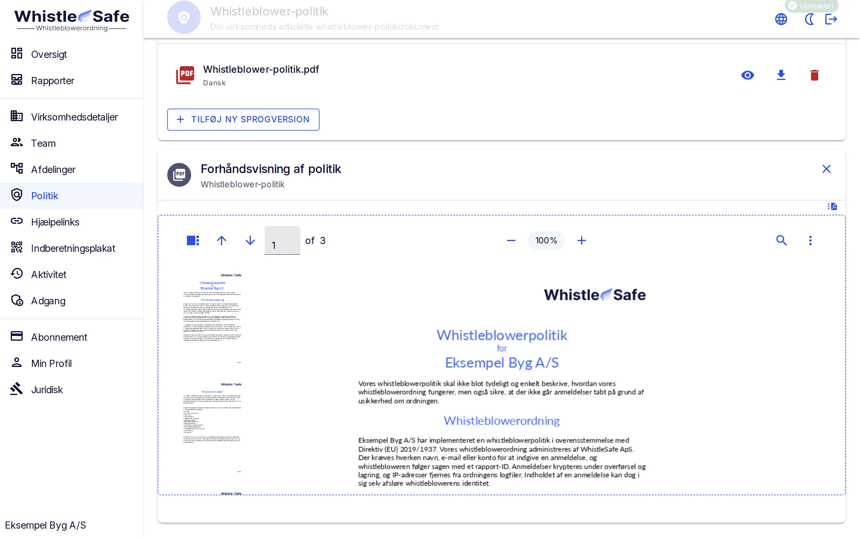Click the Abonnement card icon
This screenshot has height=537, width=860.
click(x=17, y=336)
